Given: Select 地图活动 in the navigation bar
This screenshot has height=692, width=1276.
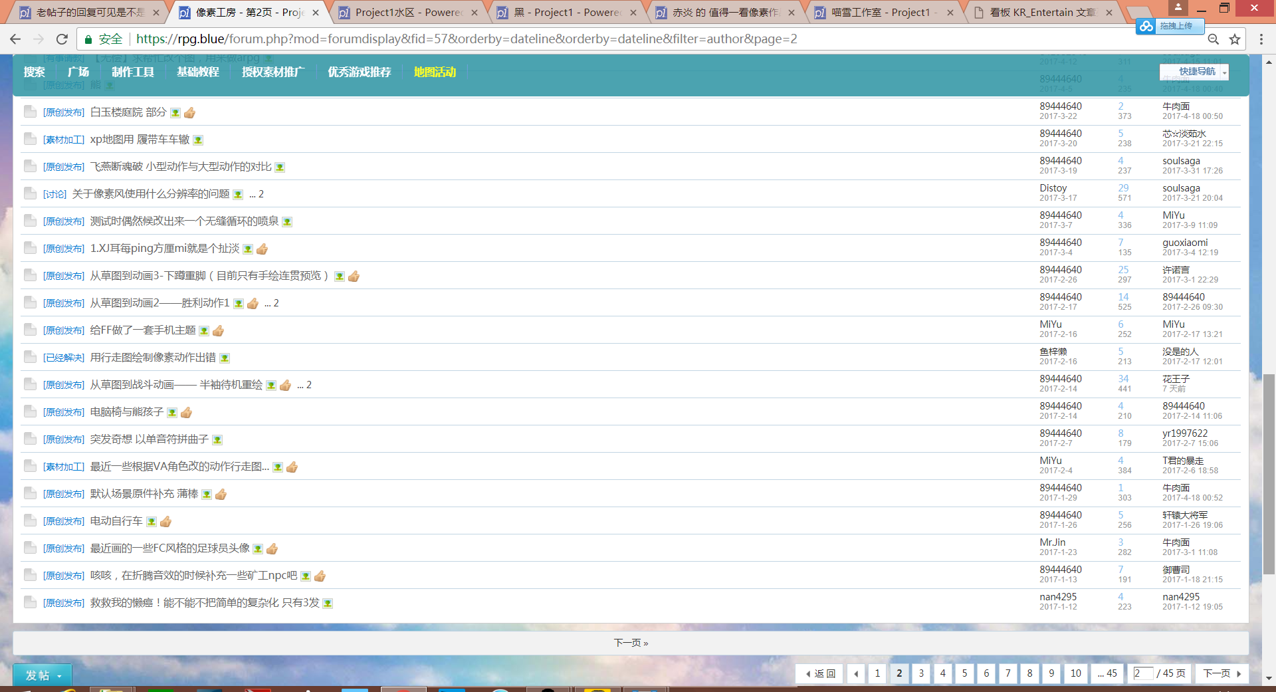Looking at the screenshot, I should (x=435, y=72).
